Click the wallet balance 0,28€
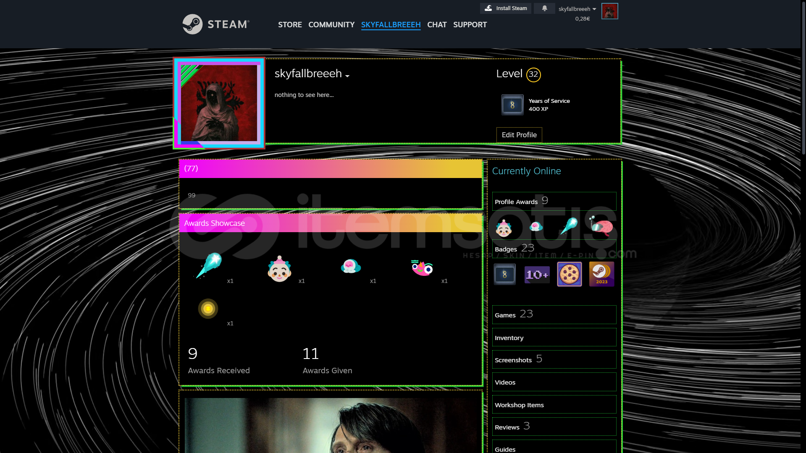This screenshot has width=806, height=453. [582, 18]
